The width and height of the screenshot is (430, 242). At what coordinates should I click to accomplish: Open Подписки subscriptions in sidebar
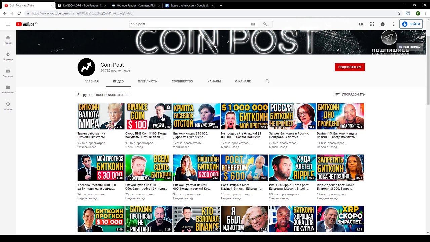[8, 73]
